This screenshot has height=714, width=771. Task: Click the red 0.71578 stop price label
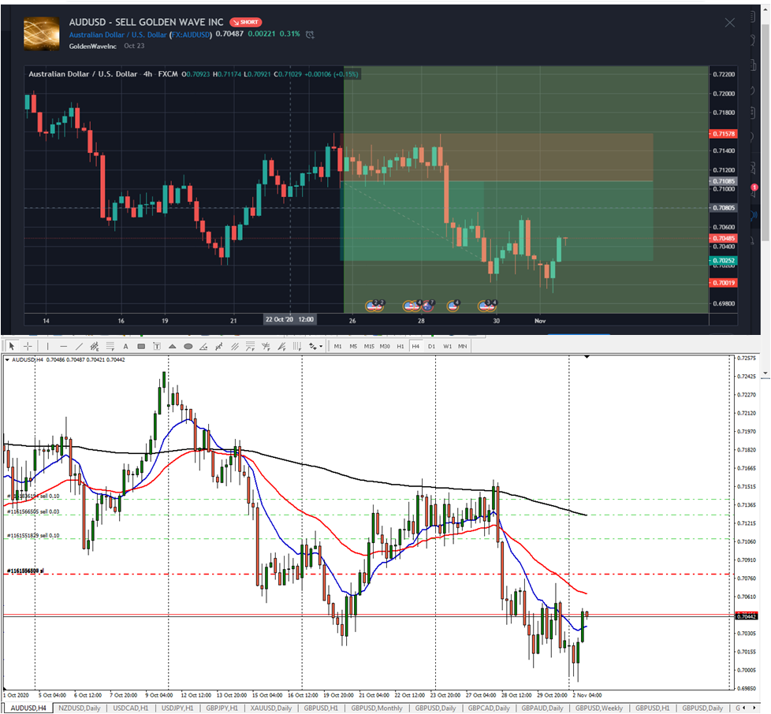click(x=723, y=134)
